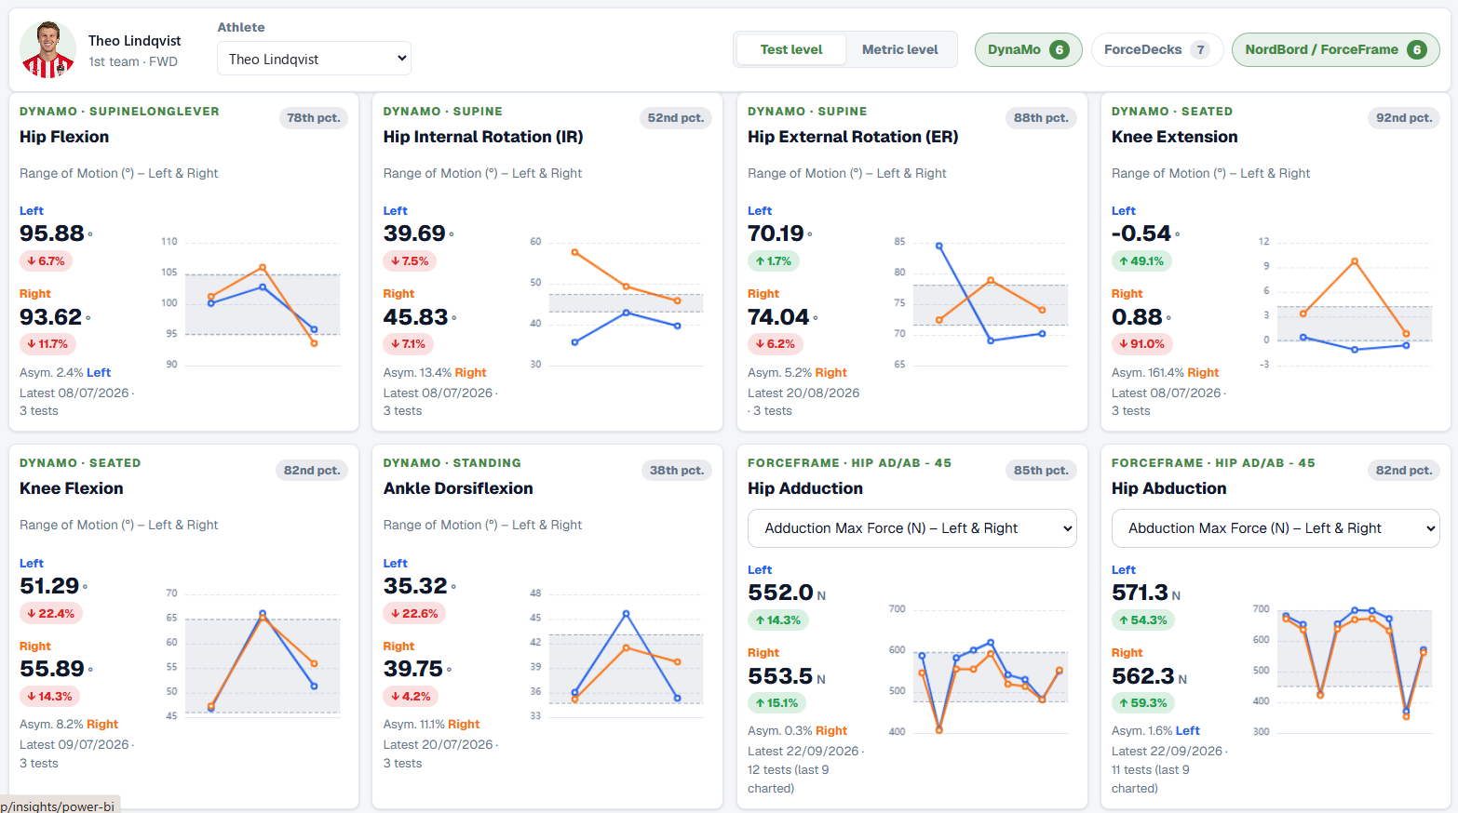Click the Hip Abduction line chart
Viewport: 1458px width, 813px height.
[1344, 670]
